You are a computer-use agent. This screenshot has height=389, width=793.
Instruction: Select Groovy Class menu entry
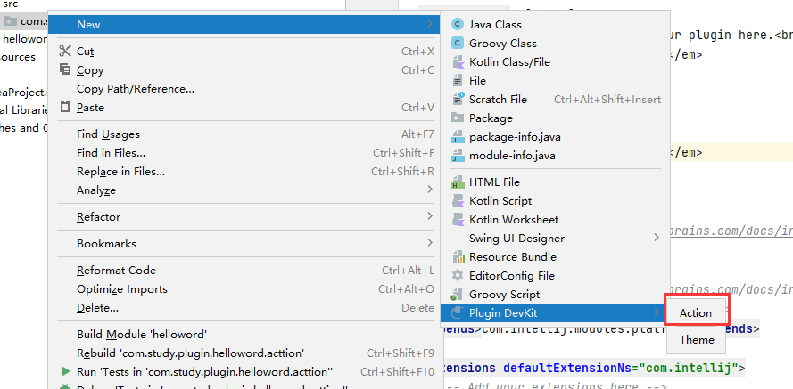tap(556, 43)
